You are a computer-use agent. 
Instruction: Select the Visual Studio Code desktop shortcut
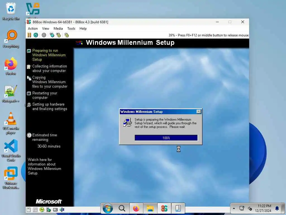point(11,150)
